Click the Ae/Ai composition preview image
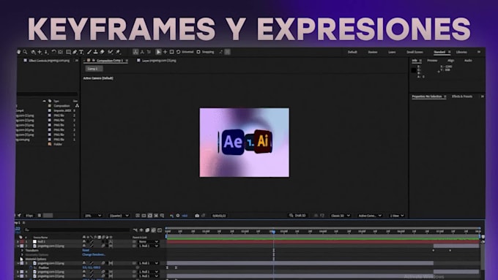498x280 pixels. [244, 143]
